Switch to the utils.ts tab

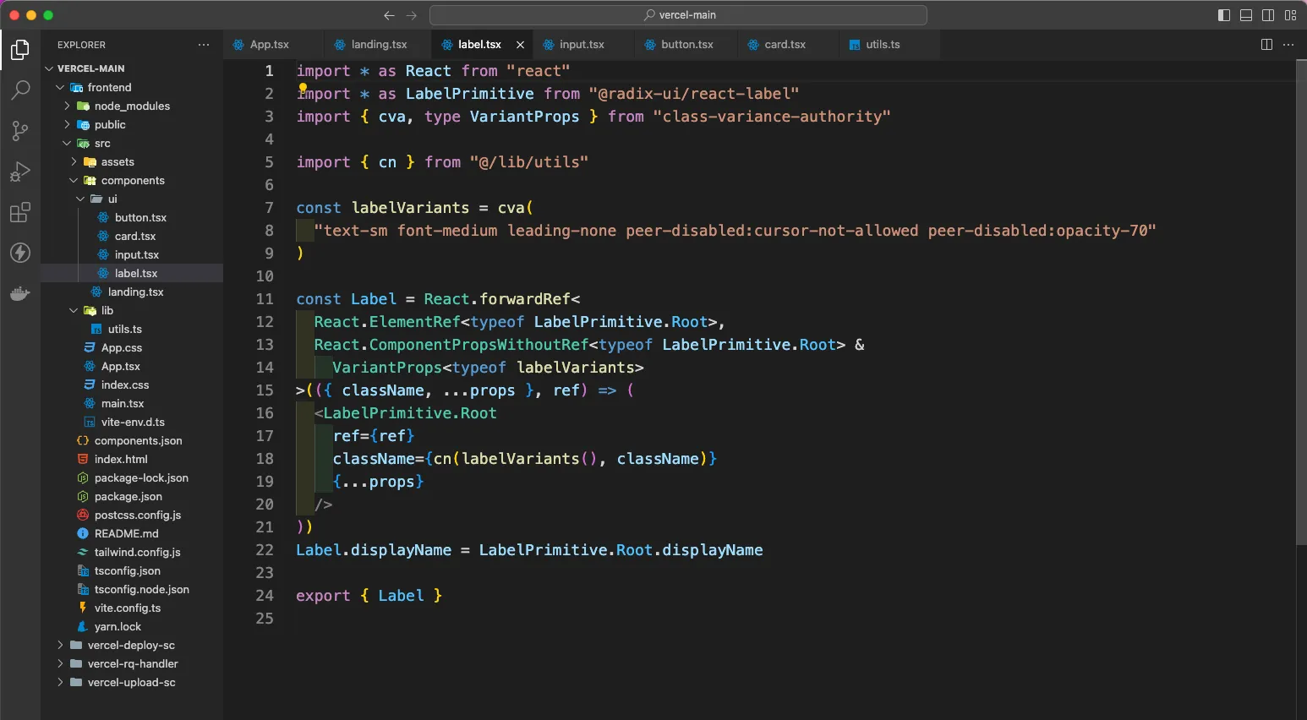point(883,45)
